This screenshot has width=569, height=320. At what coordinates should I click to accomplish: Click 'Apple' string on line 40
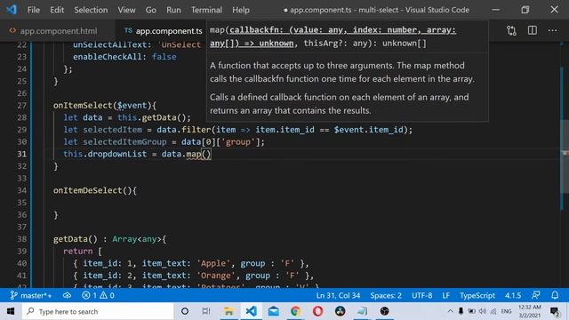click(x=213, y=263)
